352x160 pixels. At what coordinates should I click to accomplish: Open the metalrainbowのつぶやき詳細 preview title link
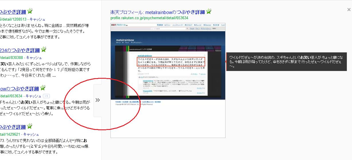click(x=157, y=12)
